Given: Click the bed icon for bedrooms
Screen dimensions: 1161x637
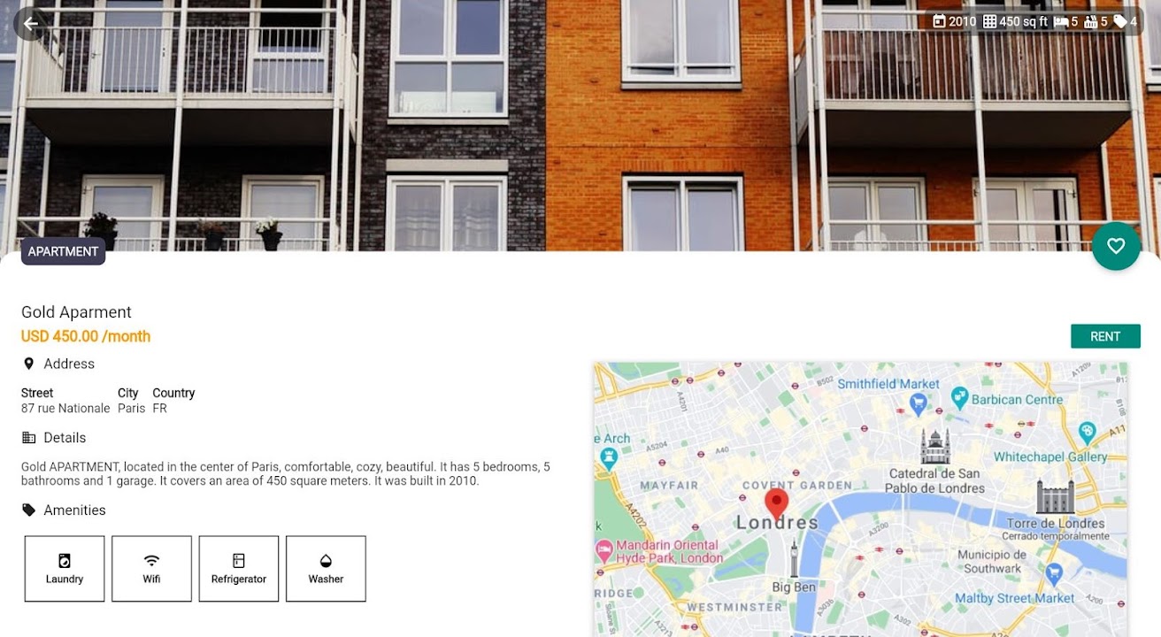Looking at the screenshot, I should coord(1061,21).
